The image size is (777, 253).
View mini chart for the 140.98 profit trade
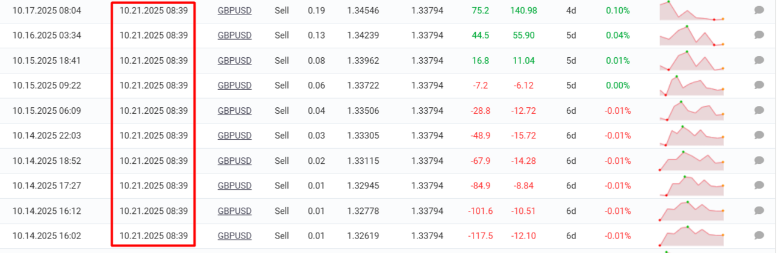coord(692,11)
